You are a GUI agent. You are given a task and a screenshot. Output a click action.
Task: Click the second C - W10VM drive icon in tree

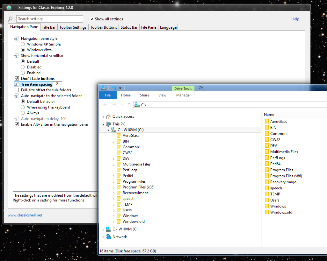(x=108, y=229)
